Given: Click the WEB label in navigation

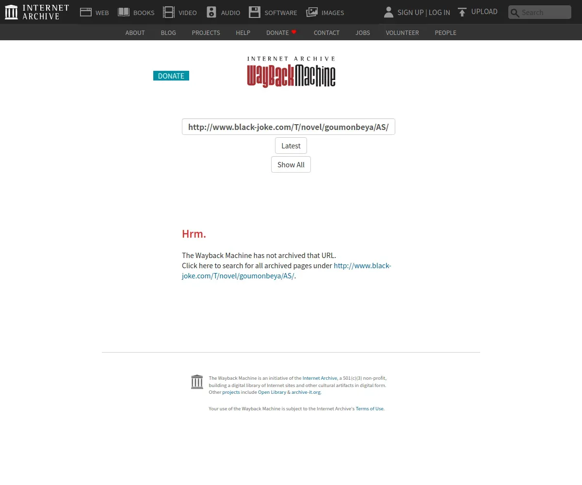Looking at the screenshot, I should 102,13.
